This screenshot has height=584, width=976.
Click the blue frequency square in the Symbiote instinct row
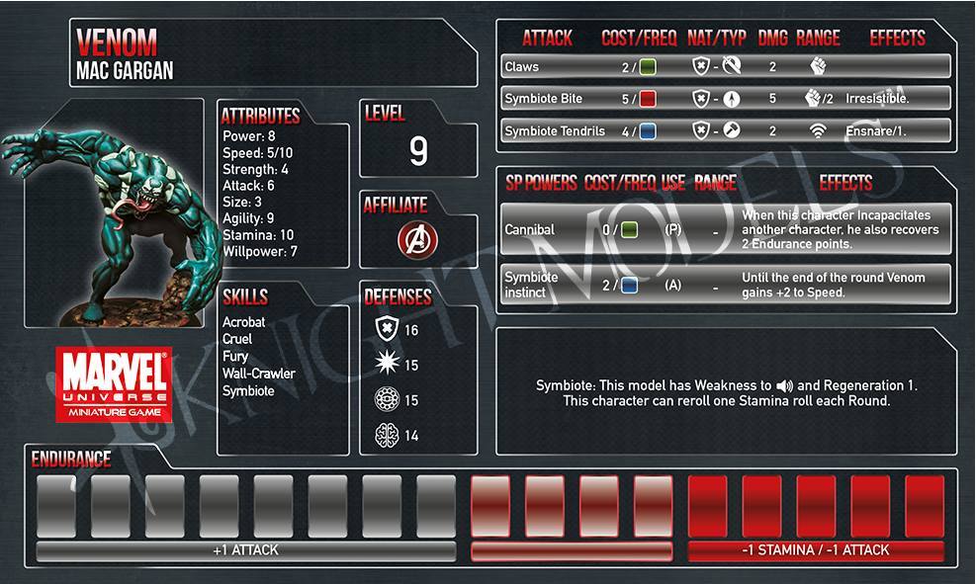pos(629,285)
